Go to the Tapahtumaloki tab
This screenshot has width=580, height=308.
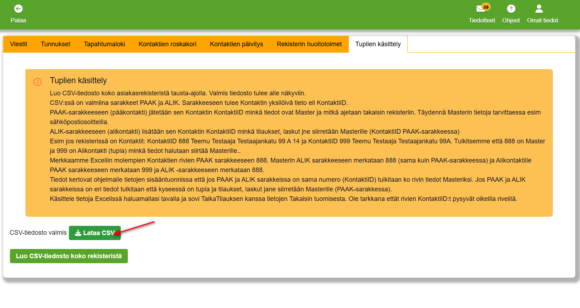click(104, 44)
